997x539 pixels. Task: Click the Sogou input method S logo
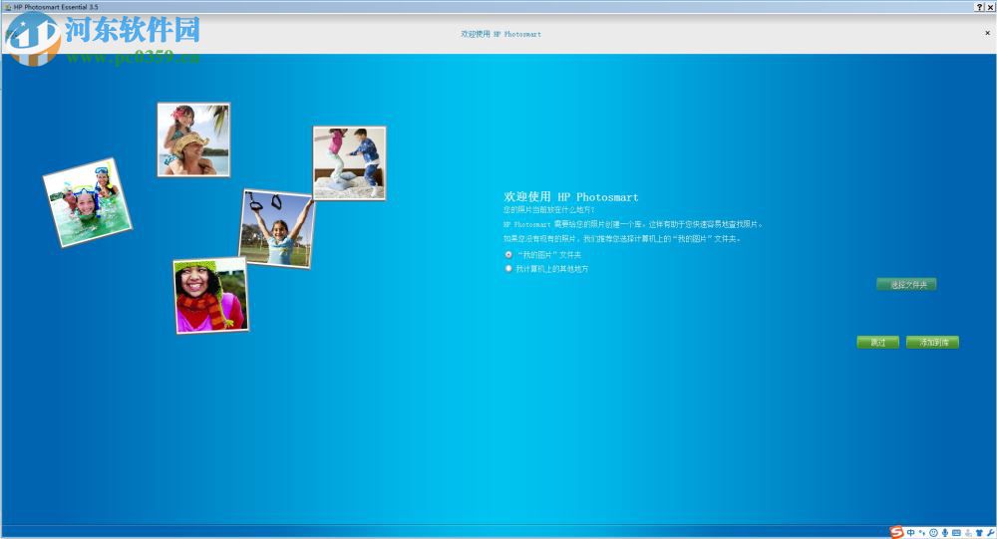point(896,533)
